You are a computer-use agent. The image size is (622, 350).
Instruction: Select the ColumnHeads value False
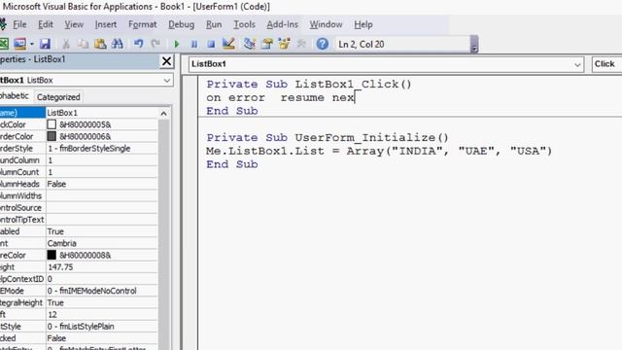coord(101,184)
